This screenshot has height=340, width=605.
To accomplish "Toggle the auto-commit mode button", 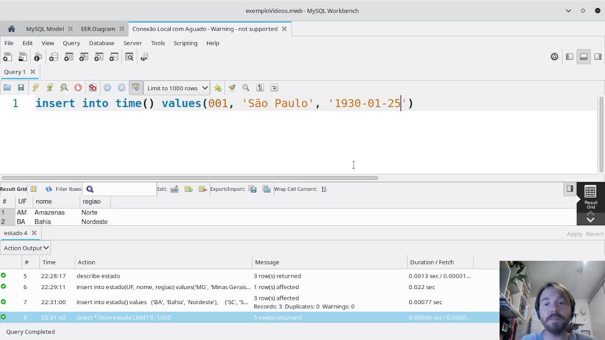I will [136, 87].
